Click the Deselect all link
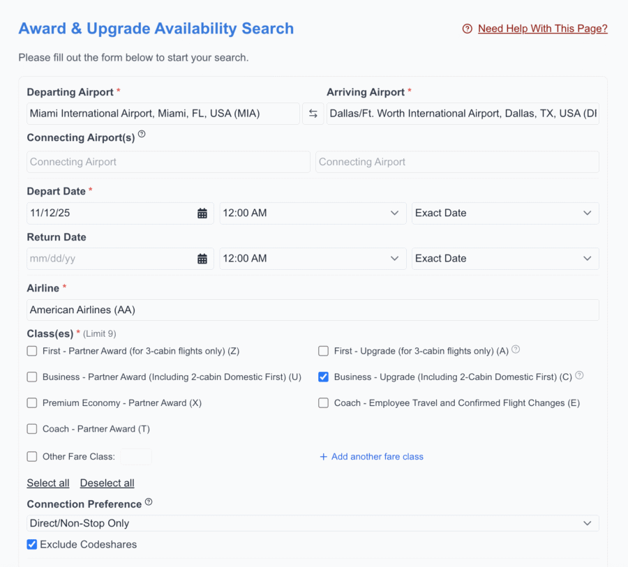The height and width of the screenshot is (567, 628). tap(107, 483)
